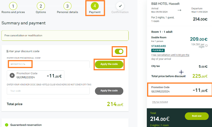The image size is (212, 127).
Task: Remove the GEOMED2024 promotion code (X icon)
Action: tap(12, 75)
